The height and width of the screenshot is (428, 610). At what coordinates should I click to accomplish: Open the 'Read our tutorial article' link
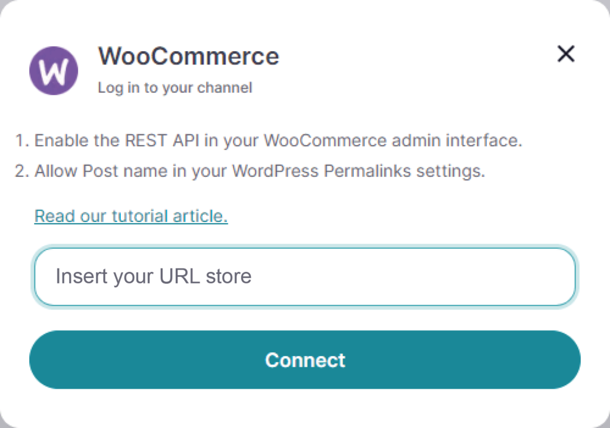130,215
